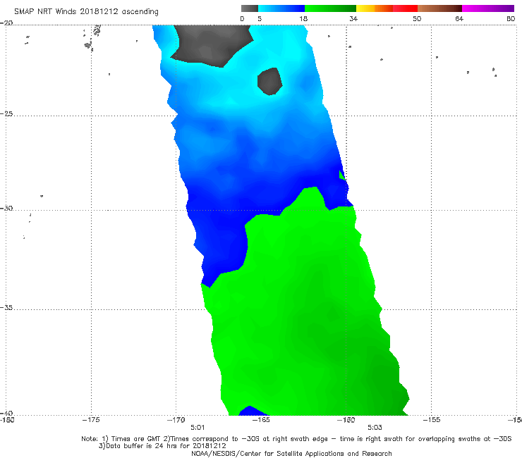The image size is (522, 458).
Task: Click the yellow-orange segment of the color bar
Action: pos(375,8)
